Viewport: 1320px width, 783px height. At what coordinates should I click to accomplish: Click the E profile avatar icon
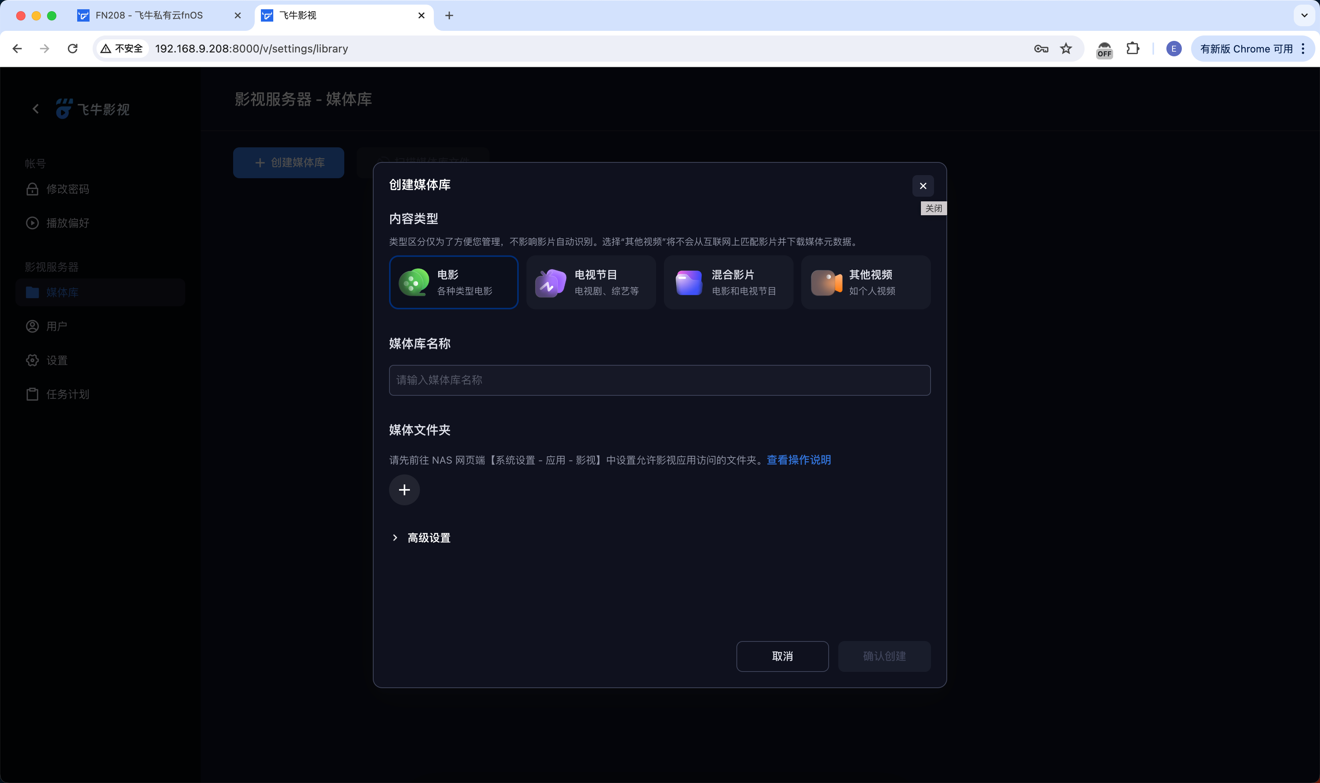tap(1173, 49)
